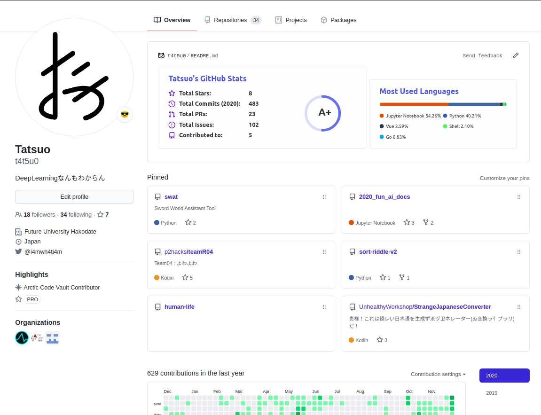This screenshot has height=415, width=541.
Task: Open the sort-riddle-v2 repository
Action: (x=378, y=252)
